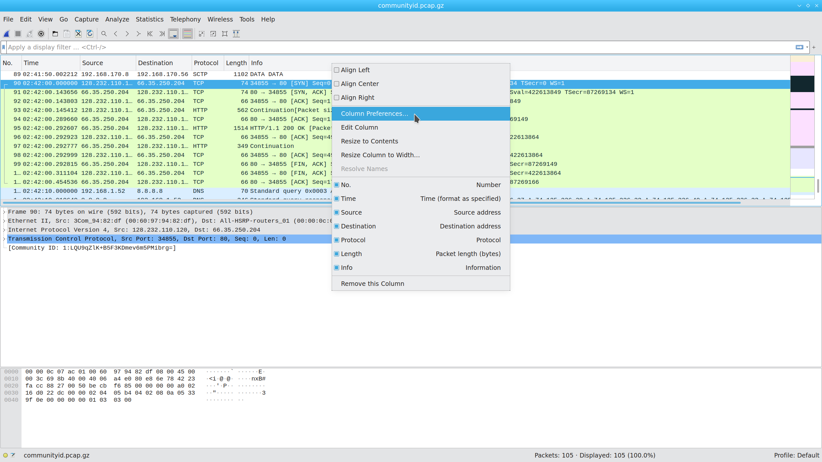Select Resize to Contents menu entry

click(x=421, y=141)
